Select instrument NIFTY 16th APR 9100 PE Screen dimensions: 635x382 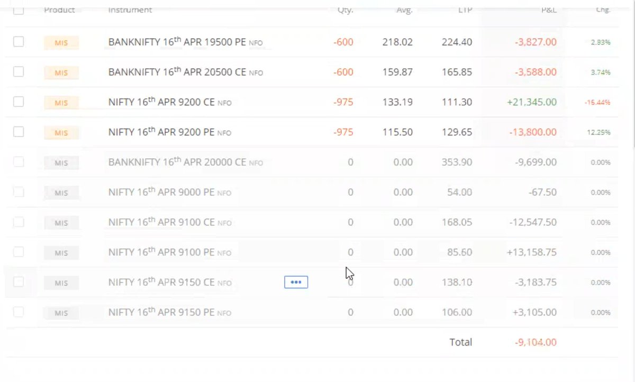[x=170, y=252]
